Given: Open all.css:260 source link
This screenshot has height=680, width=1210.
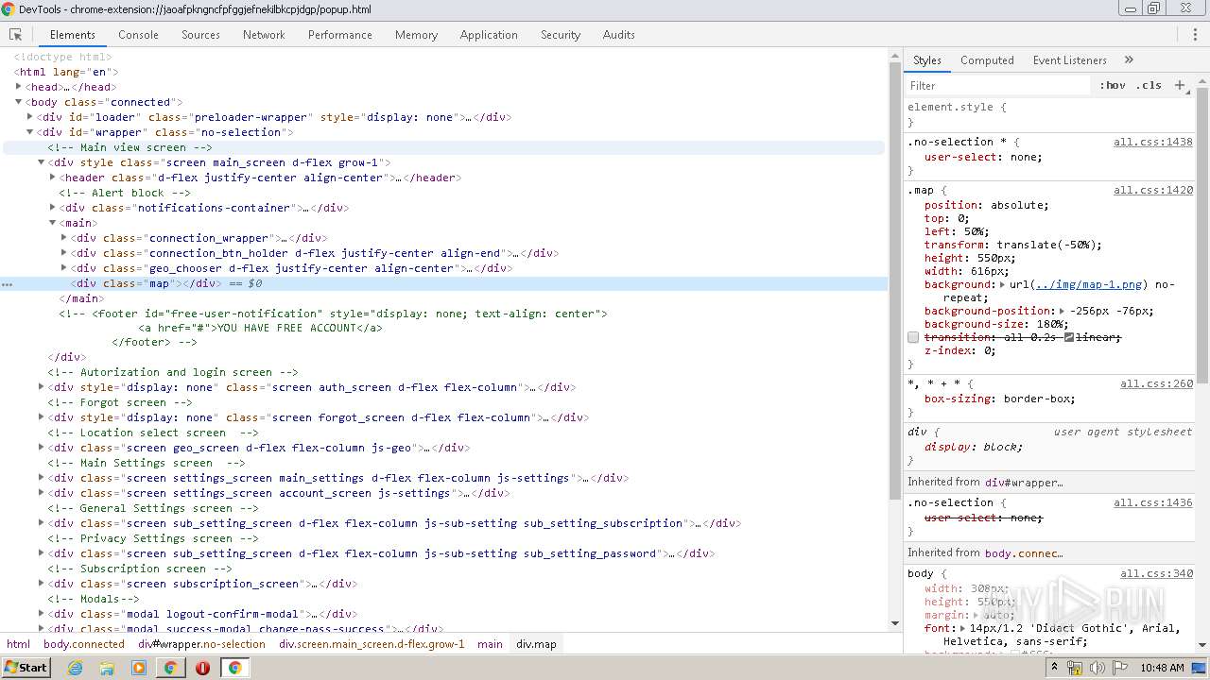Looking at the screenshot, I should click(1157, 383).
